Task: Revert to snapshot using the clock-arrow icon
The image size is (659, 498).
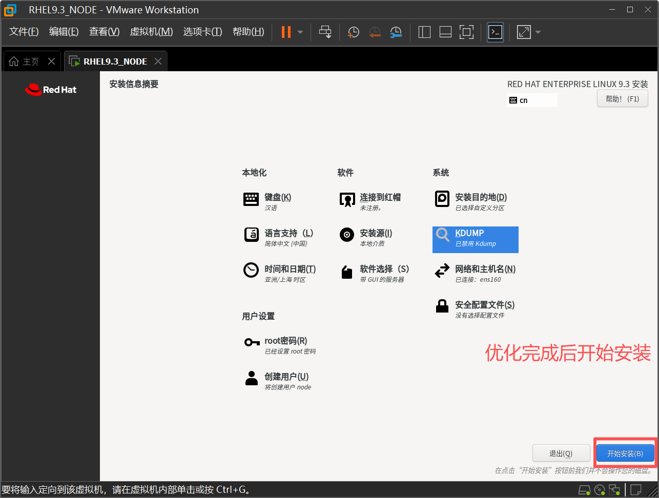Action: (x=375, y=32)
